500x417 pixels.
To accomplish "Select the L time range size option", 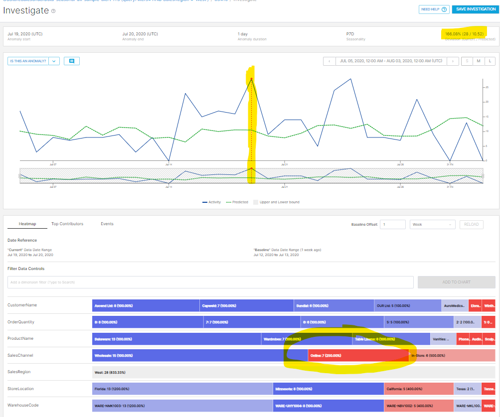I will coord(490,61).
